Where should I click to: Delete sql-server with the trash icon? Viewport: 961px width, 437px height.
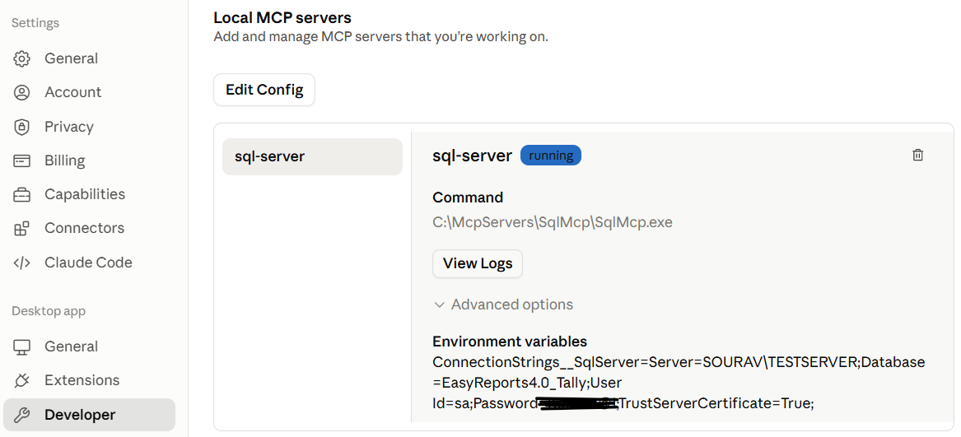pos(917,155)
